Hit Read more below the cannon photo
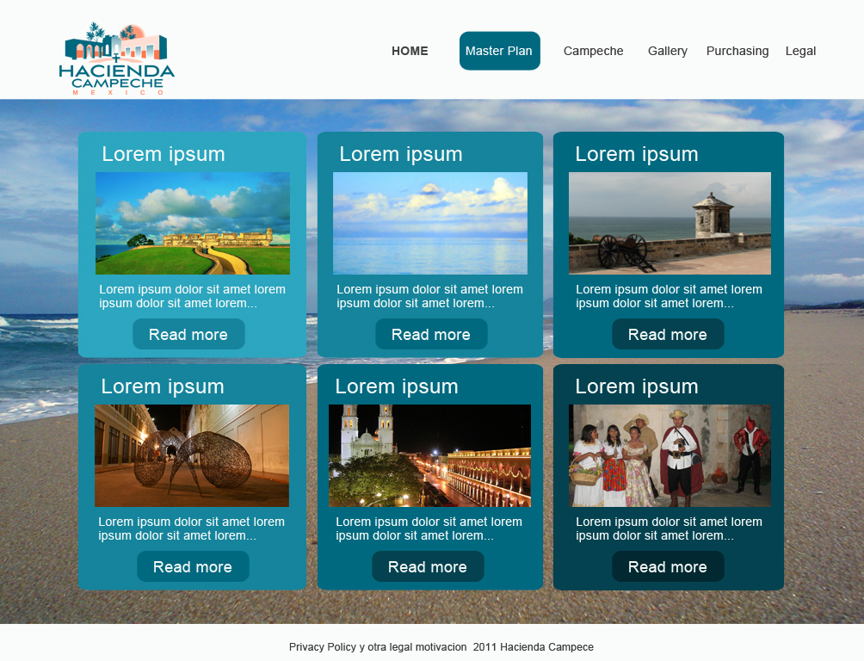Viewport: 864px width, 661px height. point(668,334)
